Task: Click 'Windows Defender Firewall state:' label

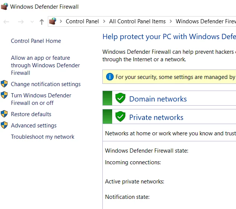Action: pyautogui.click(x=147, y=150)
